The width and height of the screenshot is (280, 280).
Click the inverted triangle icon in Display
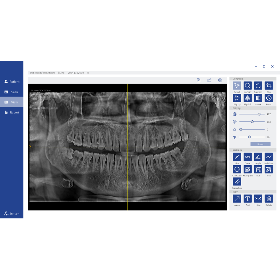coord(234,137)
